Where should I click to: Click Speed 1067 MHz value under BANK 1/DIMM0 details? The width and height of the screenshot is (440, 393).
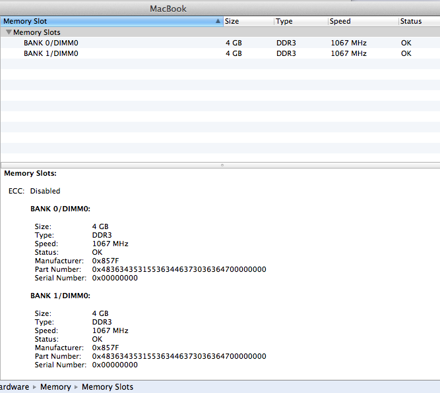click(x=110, y=330)
